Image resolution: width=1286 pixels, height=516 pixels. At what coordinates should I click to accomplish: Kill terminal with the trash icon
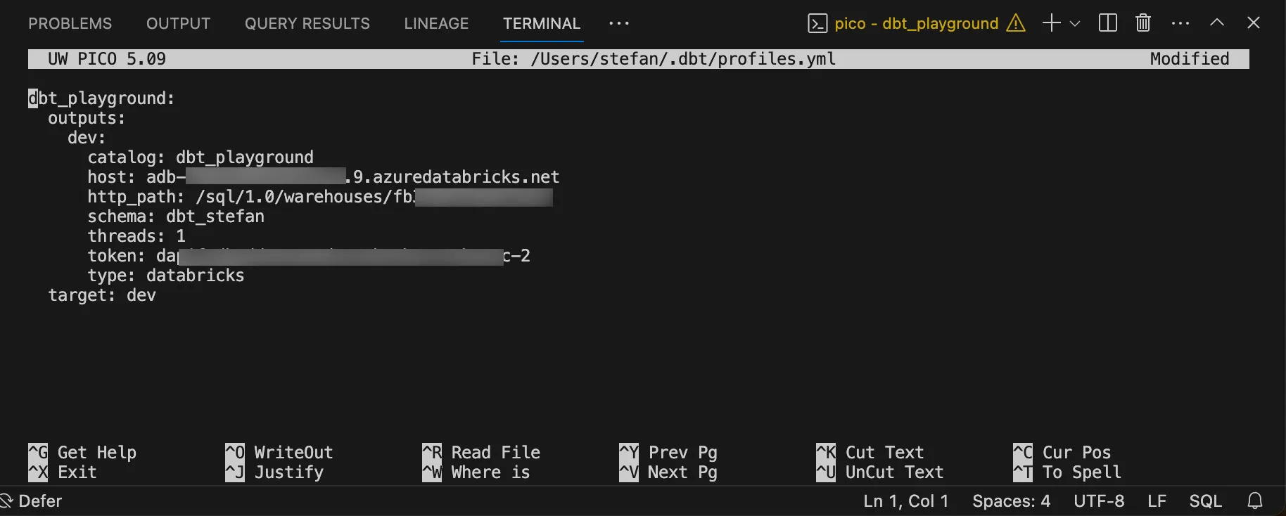pyautogui.click(x=1143, y=23)
